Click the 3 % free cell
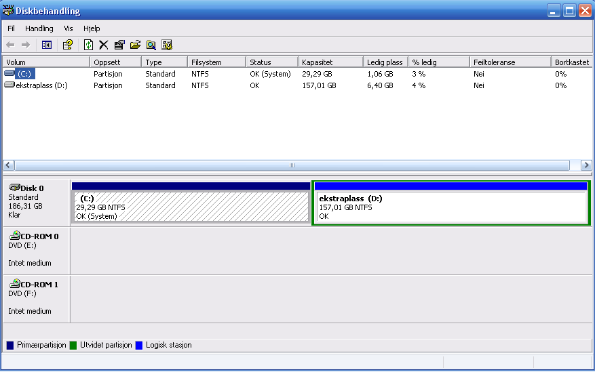This screenshot has width=595, height=372. [419, 74]
